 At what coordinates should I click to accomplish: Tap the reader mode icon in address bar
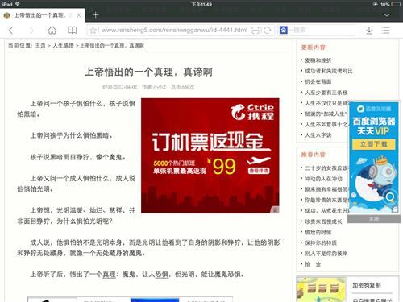(x=256, y=31)
